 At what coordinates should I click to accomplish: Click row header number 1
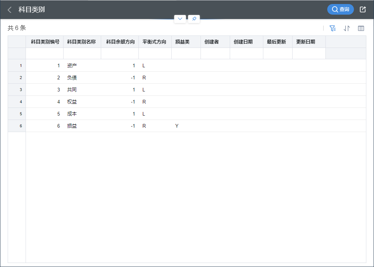(17, 65)
